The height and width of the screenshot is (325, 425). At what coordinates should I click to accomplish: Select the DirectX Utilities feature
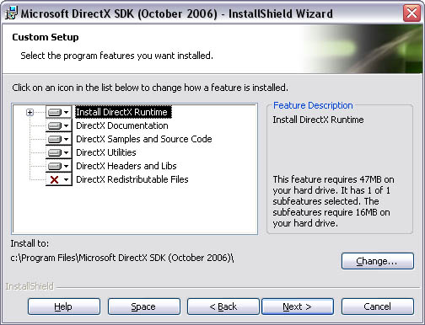coord(106,152)
